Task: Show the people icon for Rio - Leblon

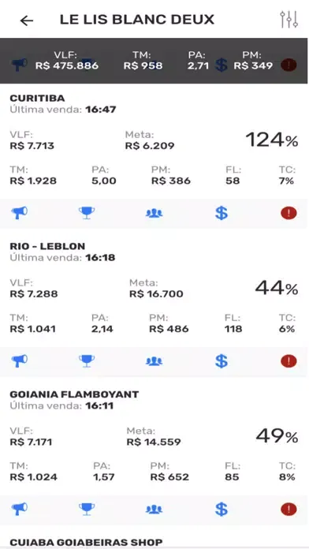Action: pos(154,361)
